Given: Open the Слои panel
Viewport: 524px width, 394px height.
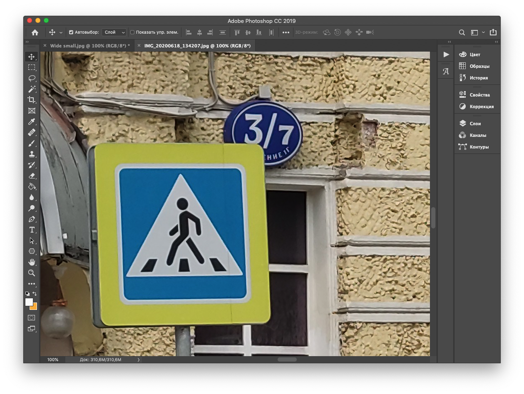Looking at the screenshot, I should click(x=475, y=124).
